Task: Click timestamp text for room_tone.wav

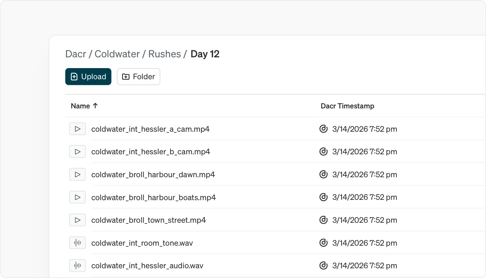Action: [x=364, y=243]
